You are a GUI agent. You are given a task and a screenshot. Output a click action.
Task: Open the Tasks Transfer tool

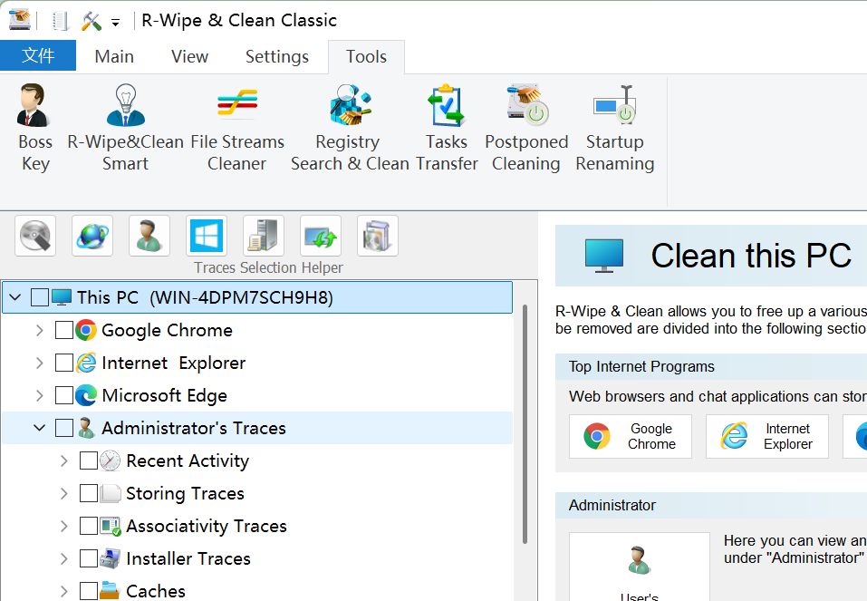pos(446,127)
